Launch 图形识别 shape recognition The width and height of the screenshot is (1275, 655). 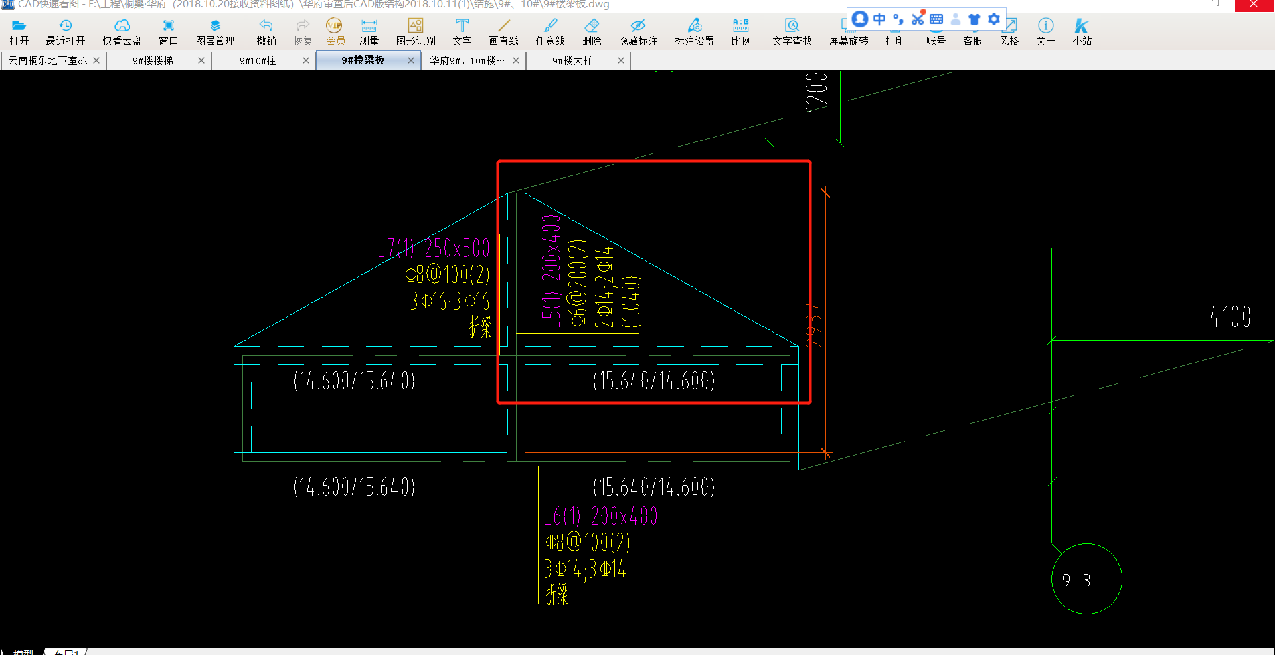coord(416,32)
